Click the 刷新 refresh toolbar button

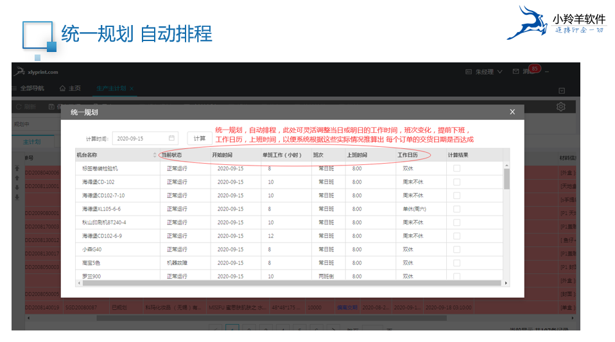click(26, 107)
